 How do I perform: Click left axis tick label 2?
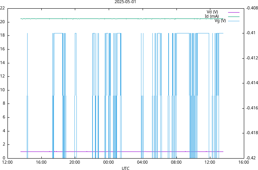click(x=4, y=144)
